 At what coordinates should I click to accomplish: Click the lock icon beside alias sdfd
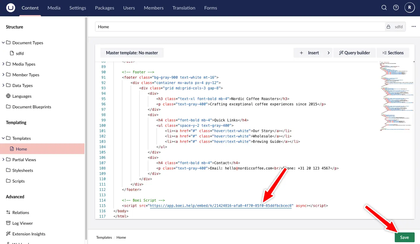[x=388, y=27]
